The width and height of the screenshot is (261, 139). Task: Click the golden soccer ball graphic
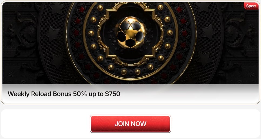click(x=130, y=33)
